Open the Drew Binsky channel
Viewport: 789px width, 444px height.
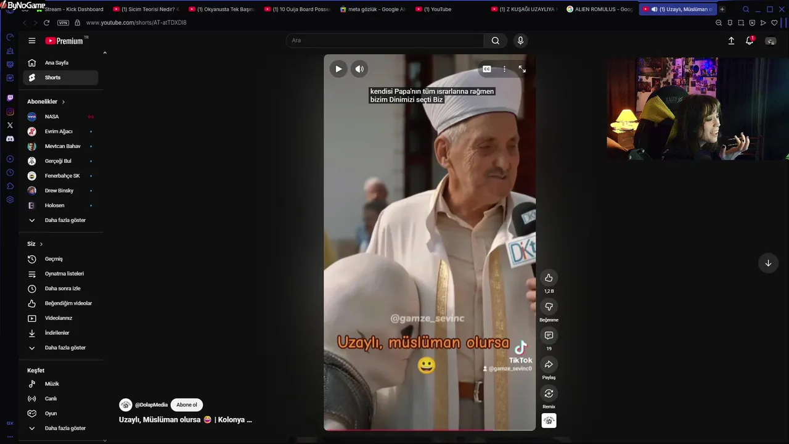point(60,191)
